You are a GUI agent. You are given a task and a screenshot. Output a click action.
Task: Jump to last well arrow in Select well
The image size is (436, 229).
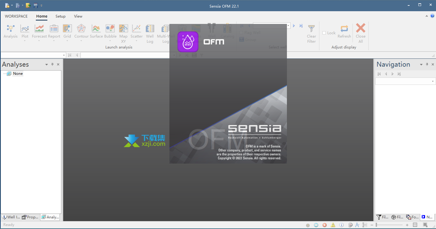click(301, 26)
